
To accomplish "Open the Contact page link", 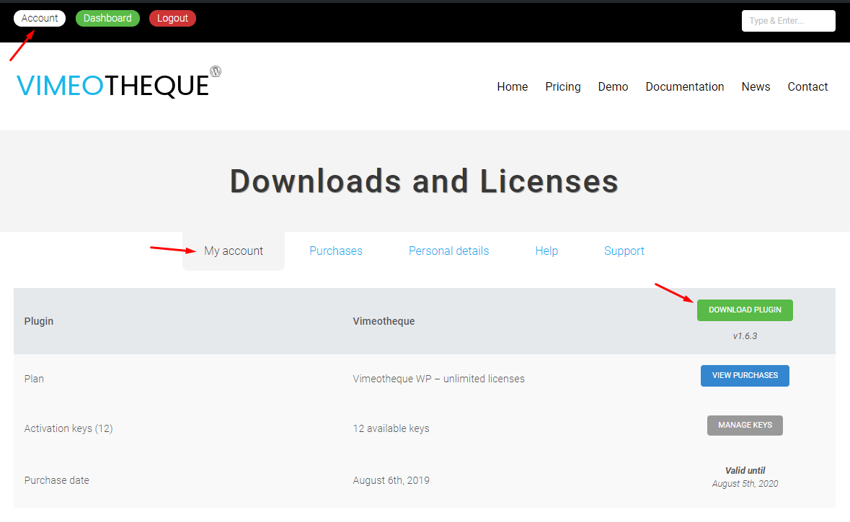I will [807, 86].
